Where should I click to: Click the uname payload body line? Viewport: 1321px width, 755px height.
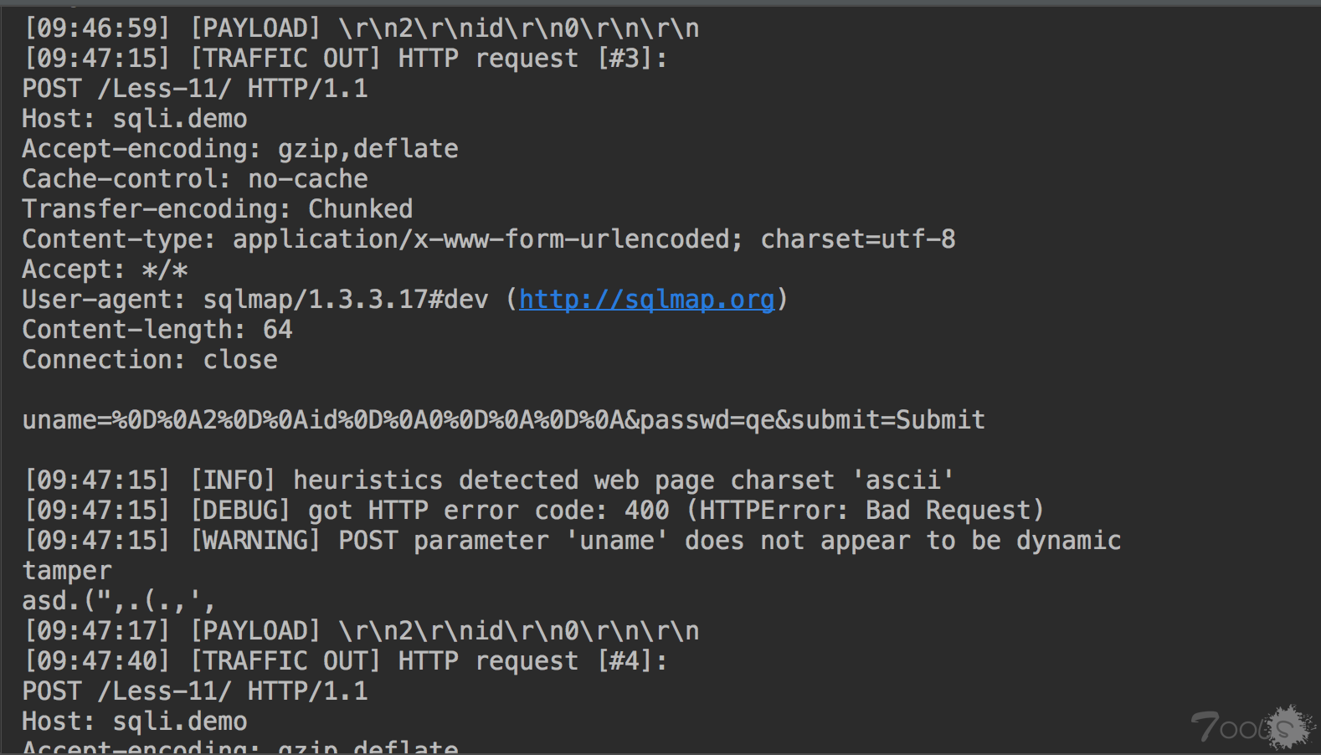(x=504, y=420)
